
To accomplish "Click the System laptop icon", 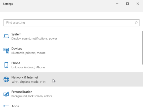I will point(6,36).
